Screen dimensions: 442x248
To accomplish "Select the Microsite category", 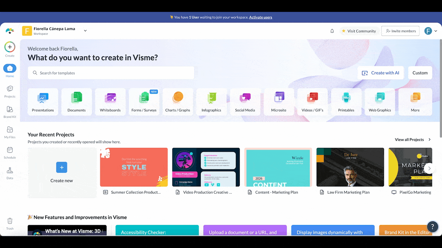I will tap(279, 102).
